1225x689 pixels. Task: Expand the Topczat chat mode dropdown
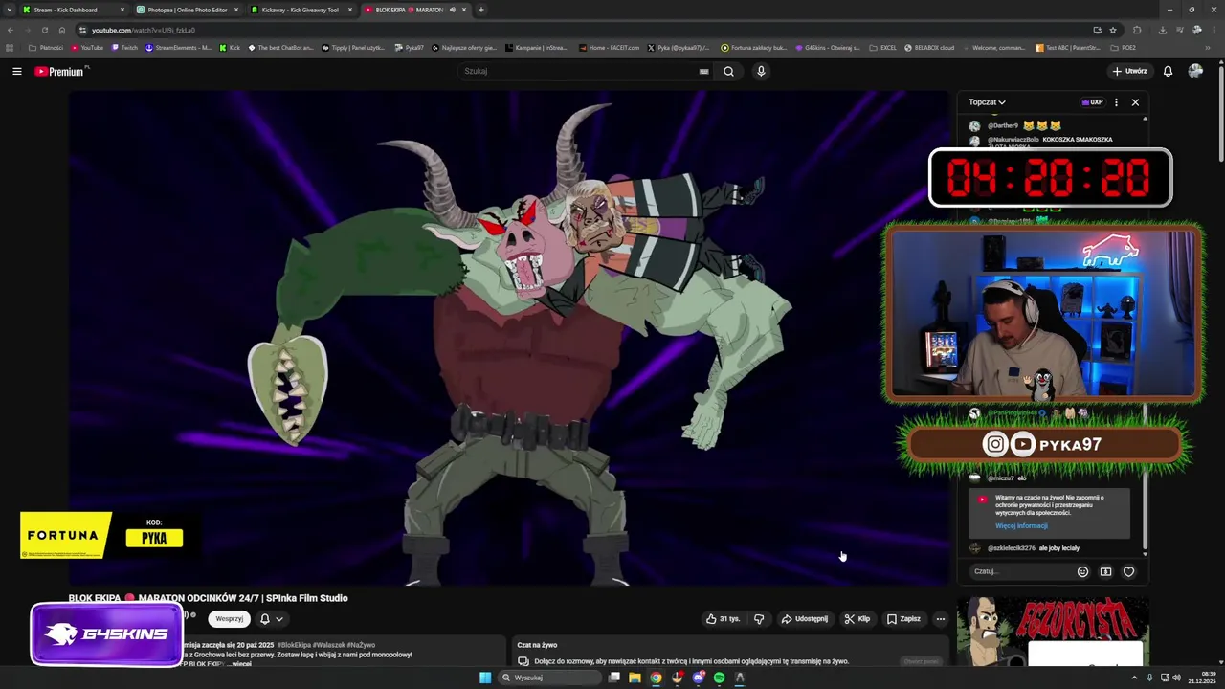[x=987, y=102]
